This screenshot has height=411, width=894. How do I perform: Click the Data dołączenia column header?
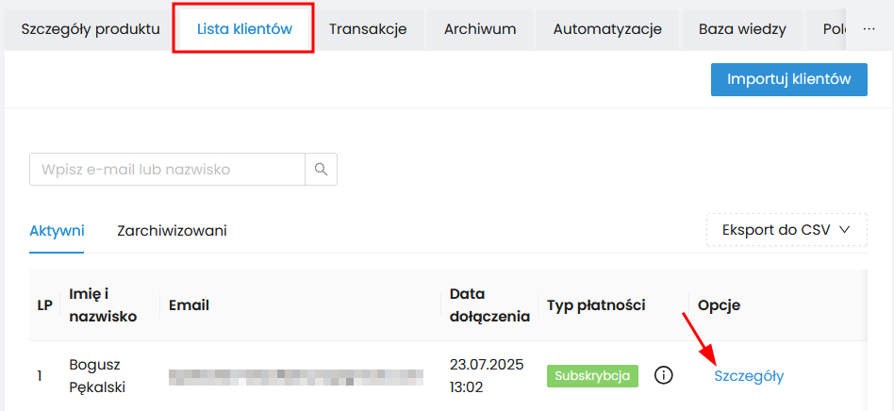point(489,305)
